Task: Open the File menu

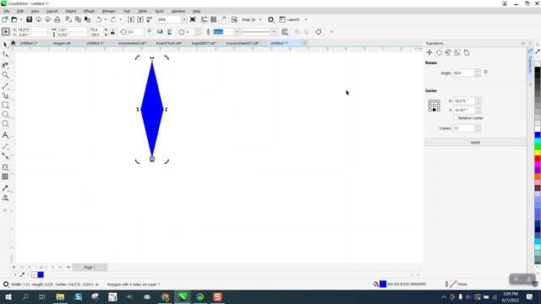Action: [6, 11]
